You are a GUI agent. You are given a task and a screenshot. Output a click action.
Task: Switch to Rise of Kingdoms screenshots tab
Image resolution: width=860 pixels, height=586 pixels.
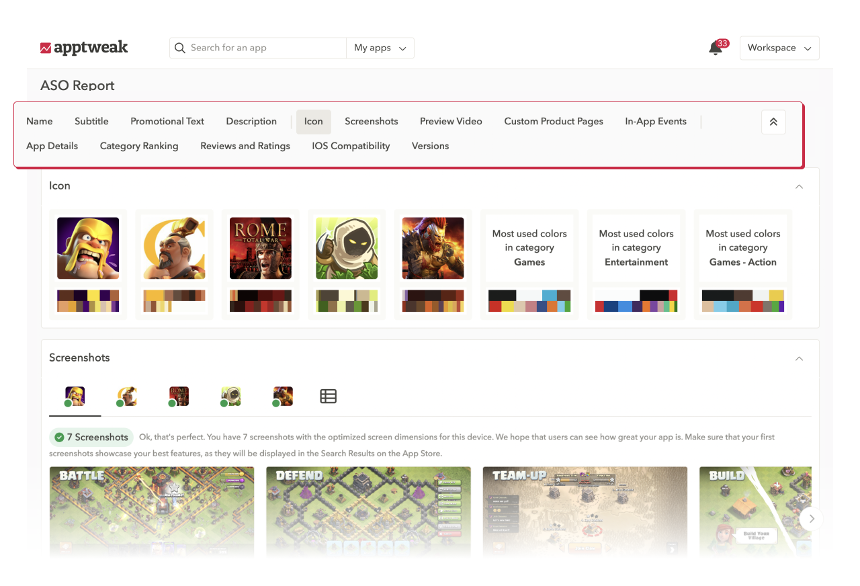click(126, 396)
